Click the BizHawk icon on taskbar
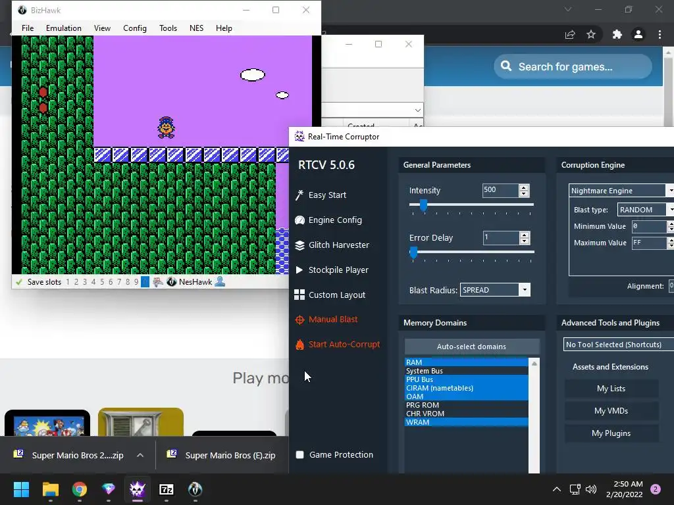The image size is (674, 505). click(x=195, y=489)
